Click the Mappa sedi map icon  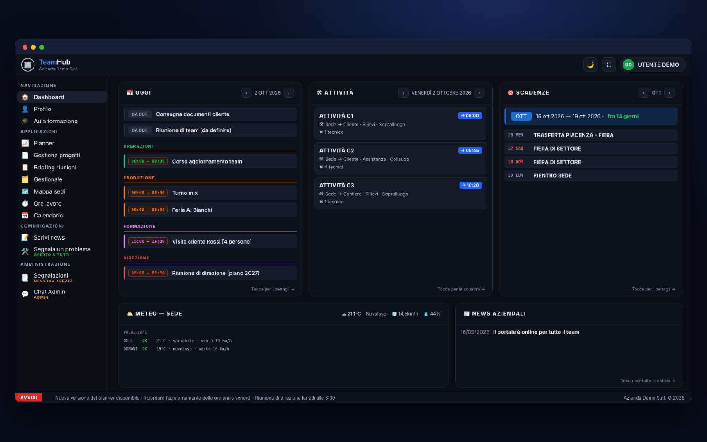tap(25, 191)
